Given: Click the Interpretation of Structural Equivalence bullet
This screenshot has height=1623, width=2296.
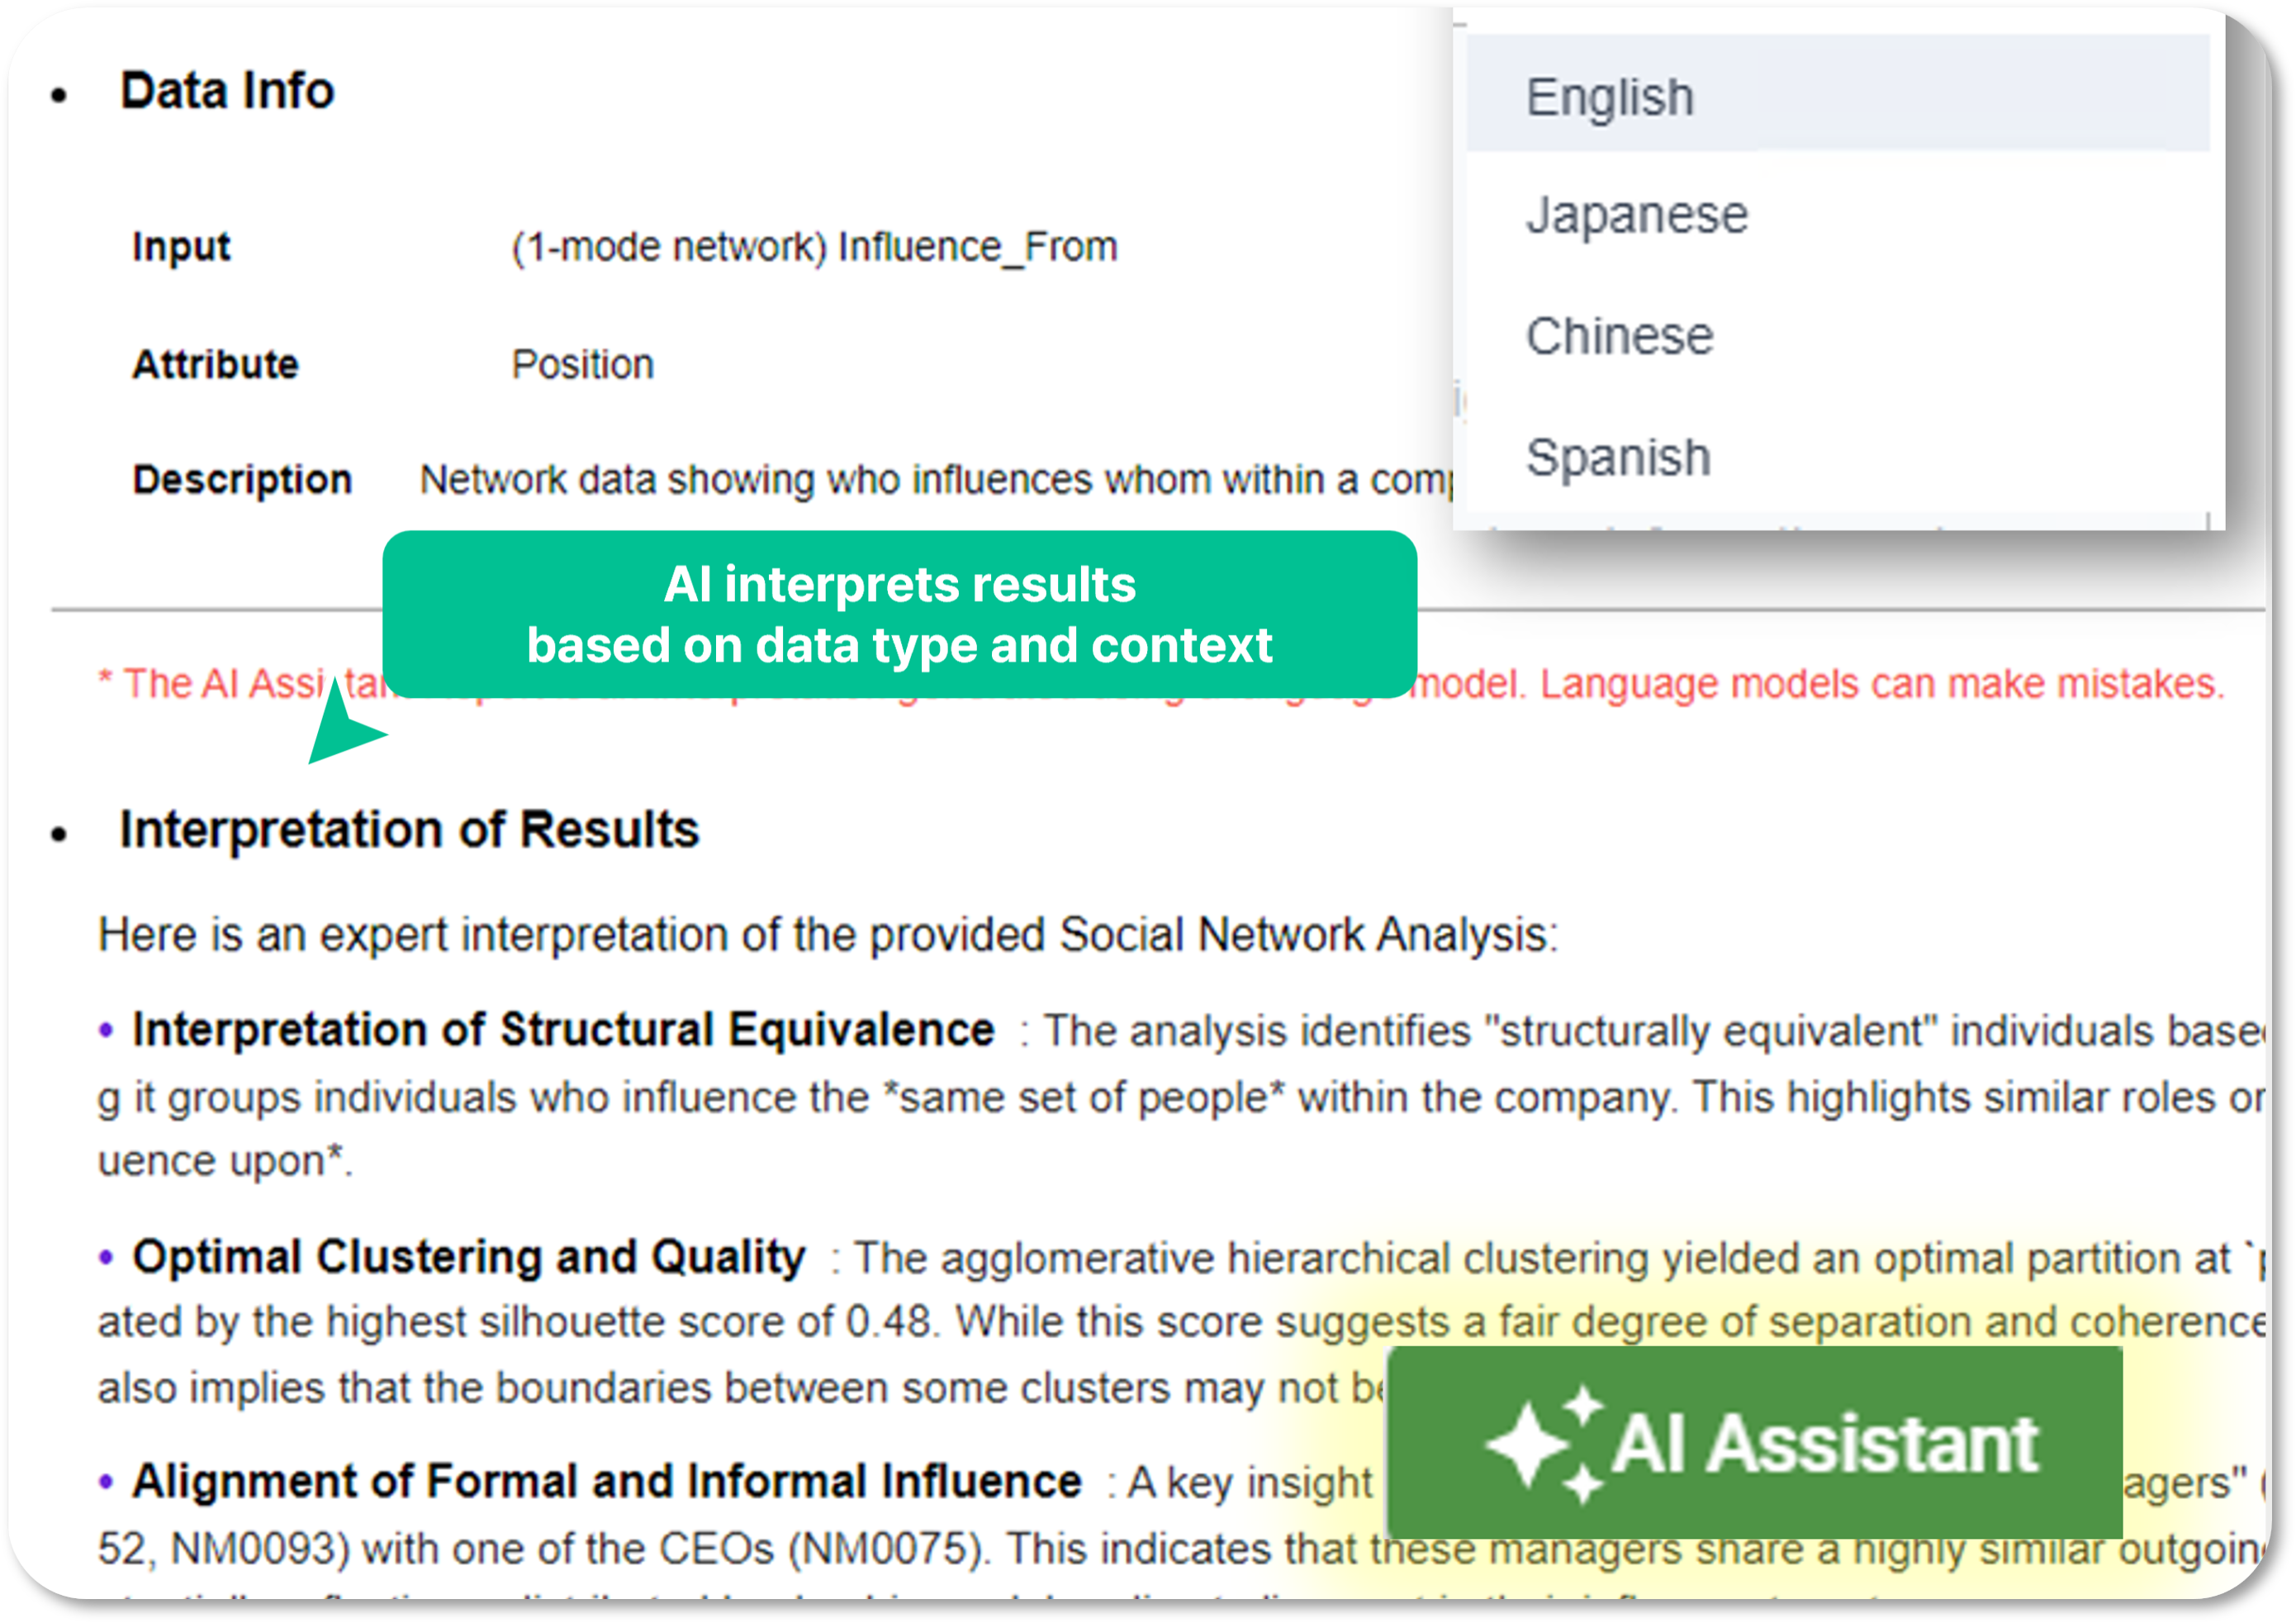Looking at the screenshot, I should pyautogui.click(x=563, y=1030).
